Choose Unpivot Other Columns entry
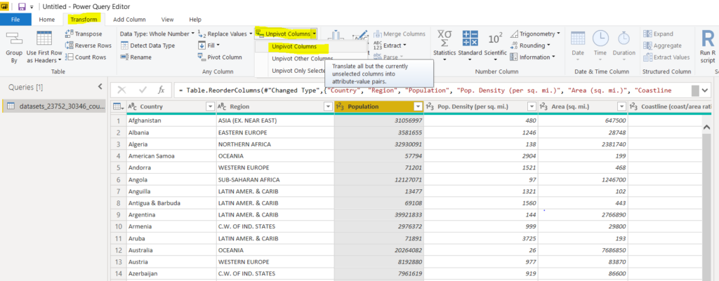 pyautogui.click(x=303, y=59)
